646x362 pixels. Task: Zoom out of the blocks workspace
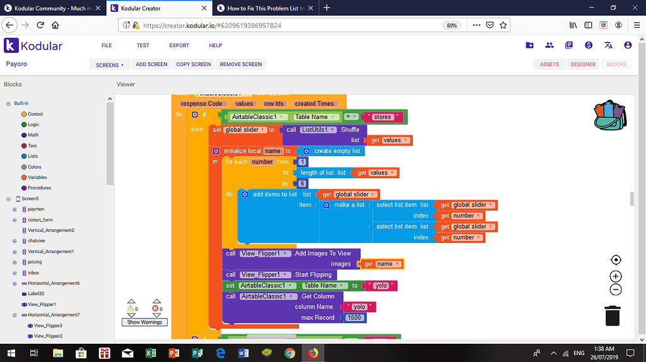[x=616, y=290]
